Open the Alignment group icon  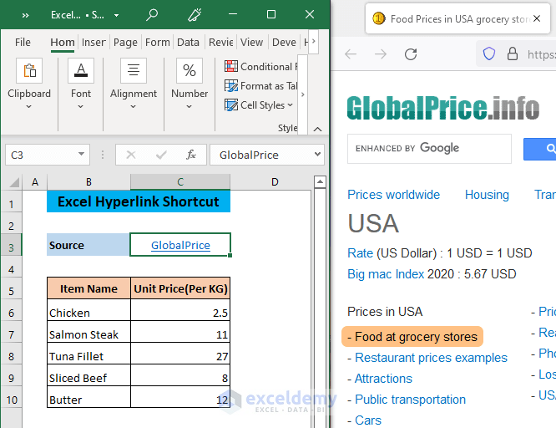point(134,72)
